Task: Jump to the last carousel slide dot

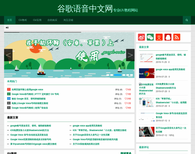Action: point(131,75)
